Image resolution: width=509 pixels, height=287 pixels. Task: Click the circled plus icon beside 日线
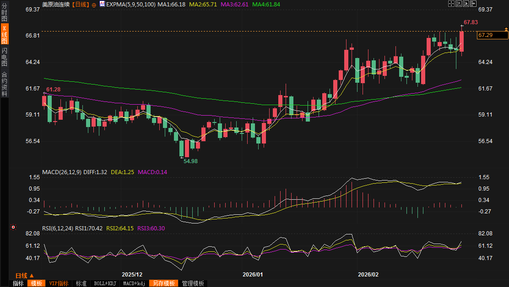pos(94,5)
